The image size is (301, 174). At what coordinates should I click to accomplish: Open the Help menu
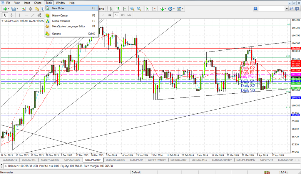tap(72, 3)
